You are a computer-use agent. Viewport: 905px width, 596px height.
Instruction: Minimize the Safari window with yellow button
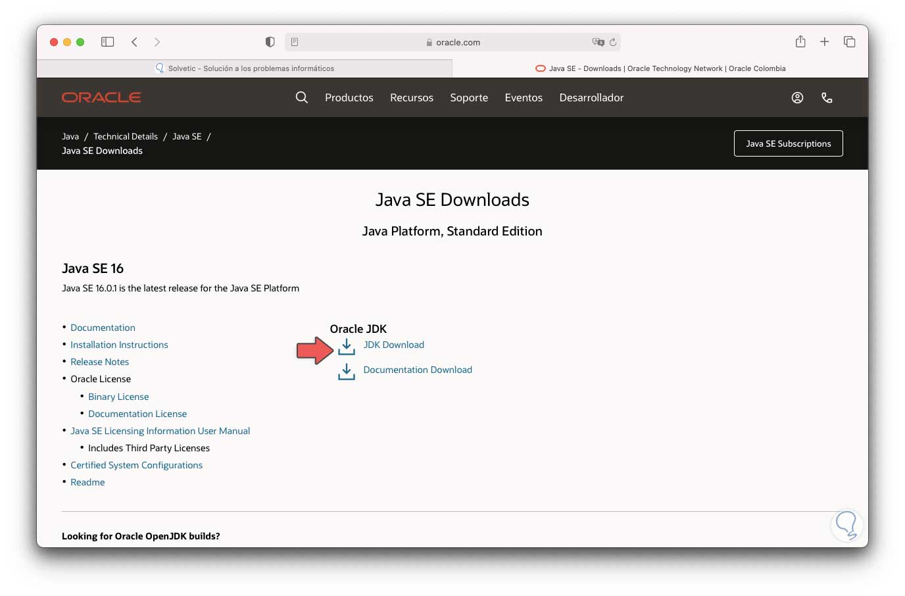click(67, 42)
